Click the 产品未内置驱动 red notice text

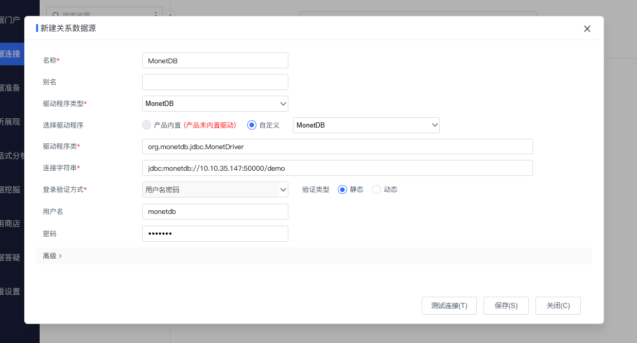[210, 125]
